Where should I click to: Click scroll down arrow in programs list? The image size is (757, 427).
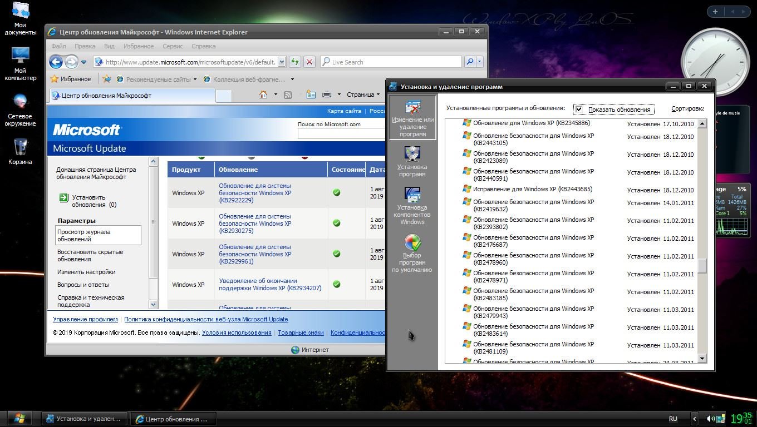(x=702, y=359)
